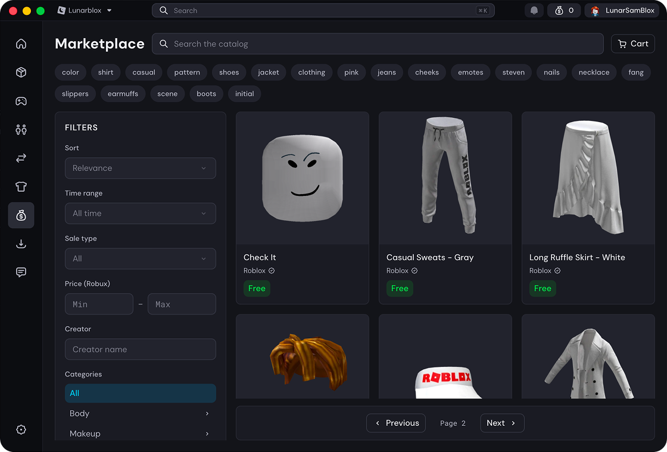
Task: Open the Long Ruffle Skirt thumbnail
Action: 588,178
